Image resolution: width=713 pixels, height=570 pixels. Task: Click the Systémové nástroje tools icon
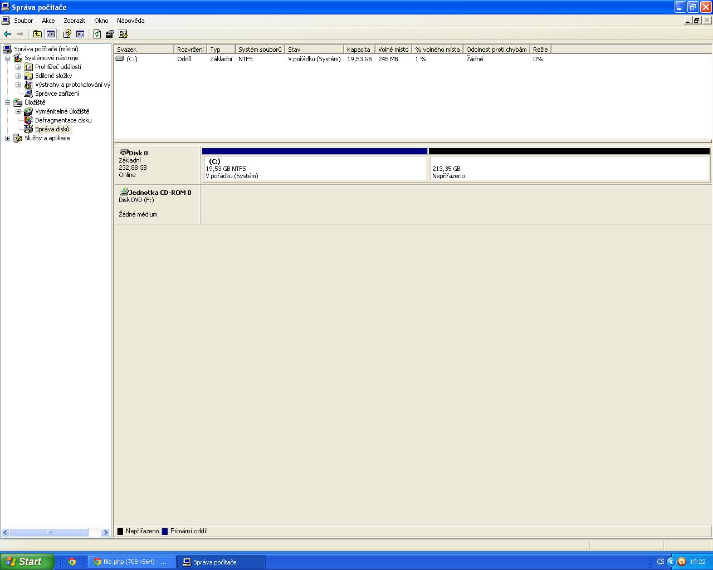18,58
